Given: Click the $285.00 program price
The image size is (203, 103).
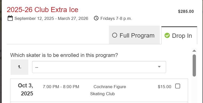Looking at the screenshot, I should [x=186, y=11].
